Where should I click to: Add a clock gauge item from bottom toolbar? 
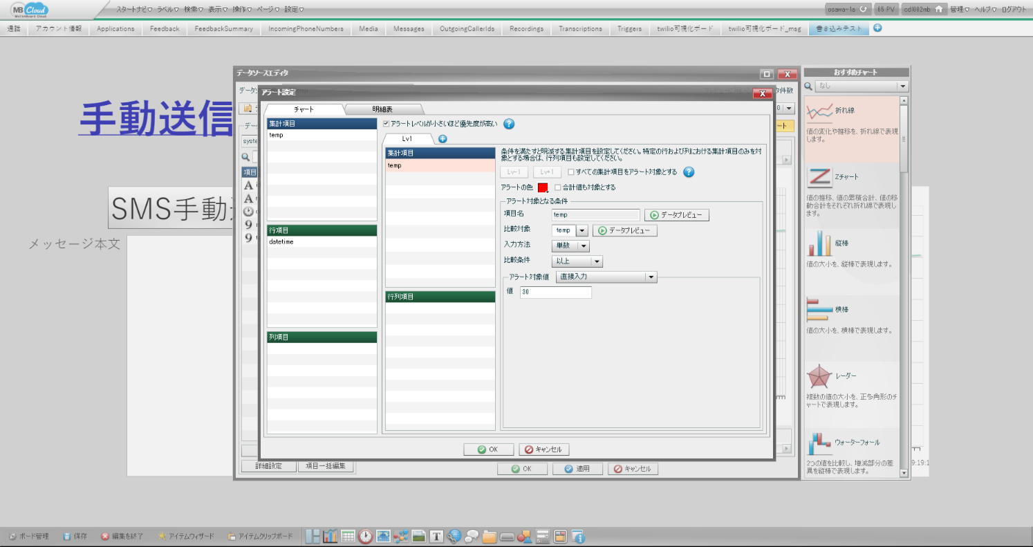pos(366,536)
